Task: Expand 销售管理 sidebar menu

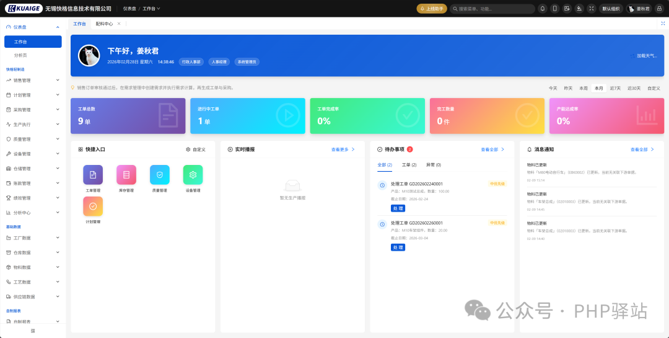Action: [x=33, y=81]
